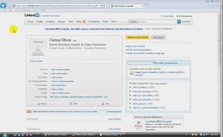Click the Print icon
The image size is (223, 137).
(103, 104)
